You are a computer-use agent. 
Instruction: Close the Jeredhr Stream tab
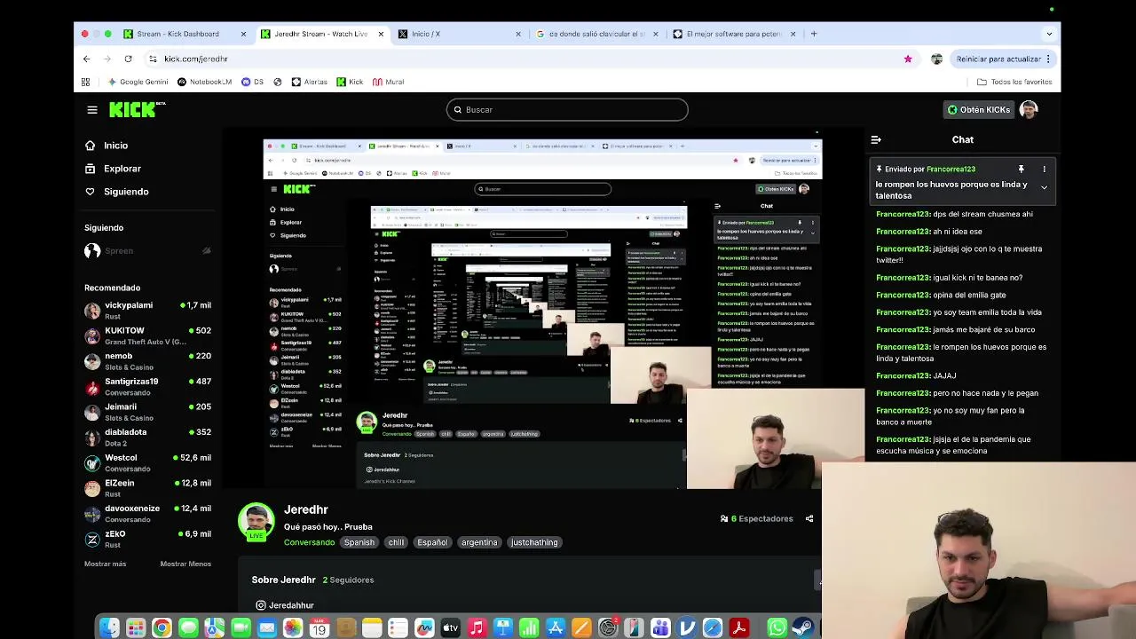381,34
